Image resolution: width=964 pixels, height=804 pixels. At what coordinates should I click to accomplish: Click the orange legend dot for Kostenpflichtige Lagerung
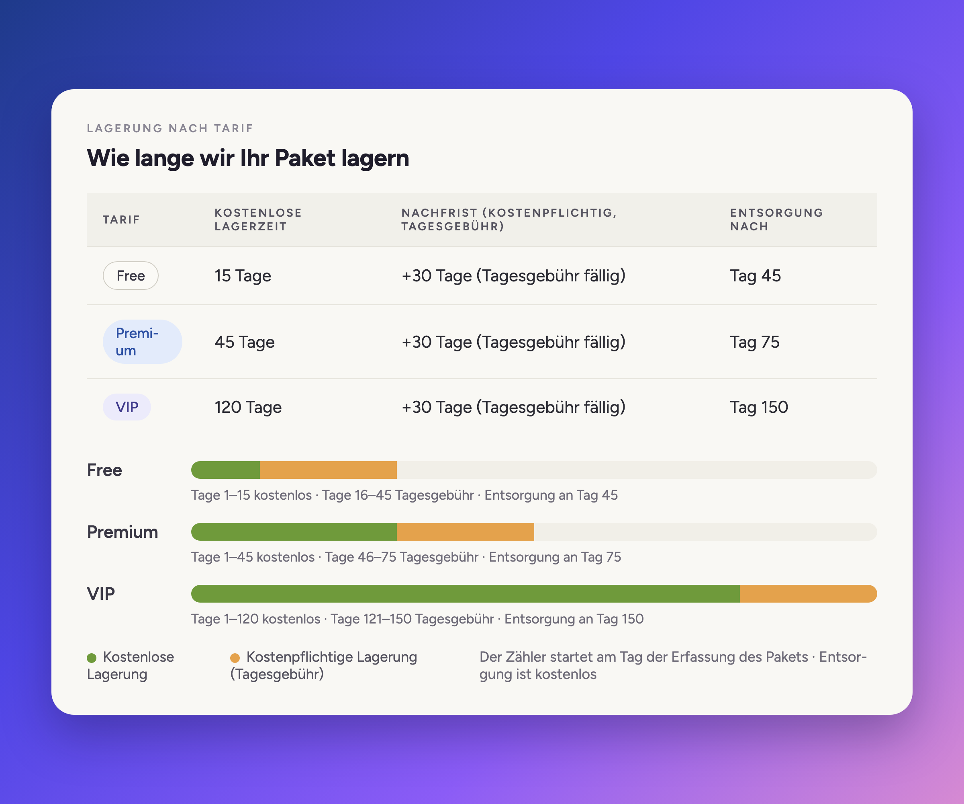pos(235,658)
